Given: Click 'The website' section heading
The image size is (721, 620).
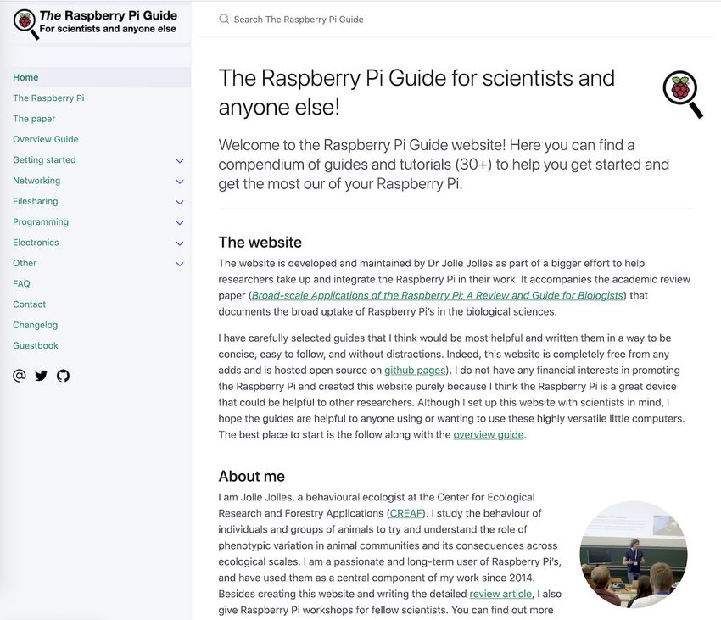Looking at the screenshot, I should coord(260,243).
